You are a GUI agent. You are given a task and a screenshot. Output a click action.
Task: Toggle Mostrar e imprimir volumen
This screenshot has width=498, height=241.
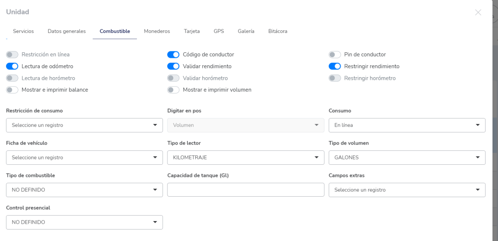[173, 90]
